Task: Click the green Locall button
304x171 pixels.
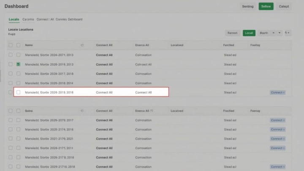Action: tap(249, 33)
